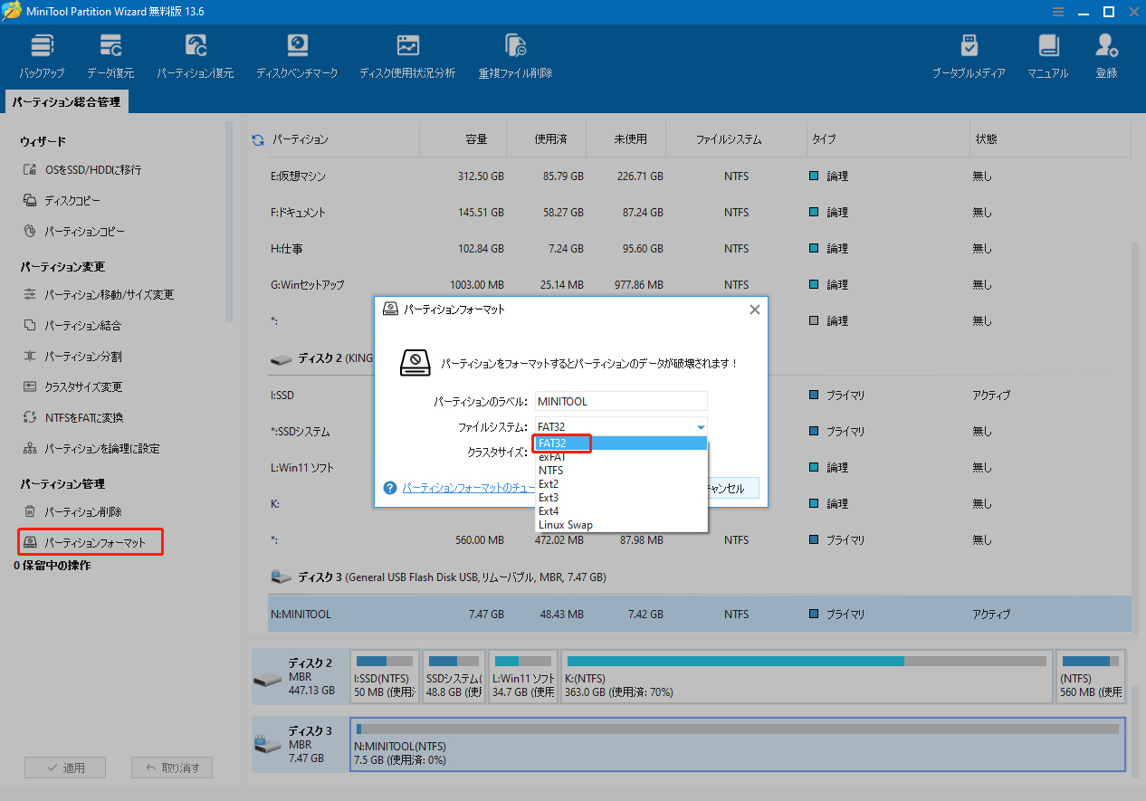Select H:仕事 partition row
The width and height of the screenshot is (1146, 801).
pyautogui.click(x=699, y=249)
